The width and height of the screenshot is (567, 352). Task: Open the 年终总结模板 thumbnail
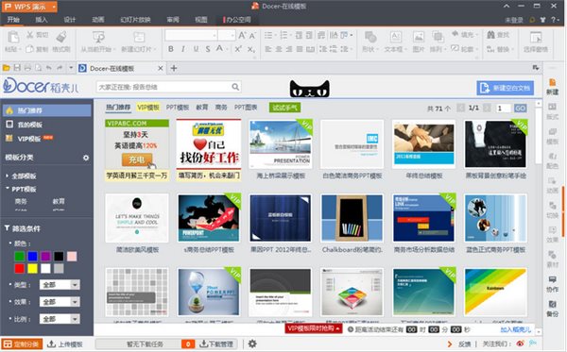423,144
